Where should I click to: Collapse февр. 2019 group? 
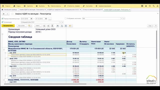5,58
